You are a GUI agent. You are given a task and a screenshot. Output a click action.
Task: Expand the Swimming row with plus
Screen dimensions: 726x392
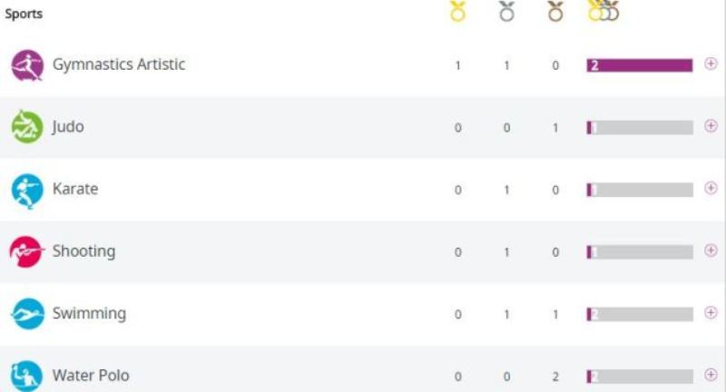[711, 312]
